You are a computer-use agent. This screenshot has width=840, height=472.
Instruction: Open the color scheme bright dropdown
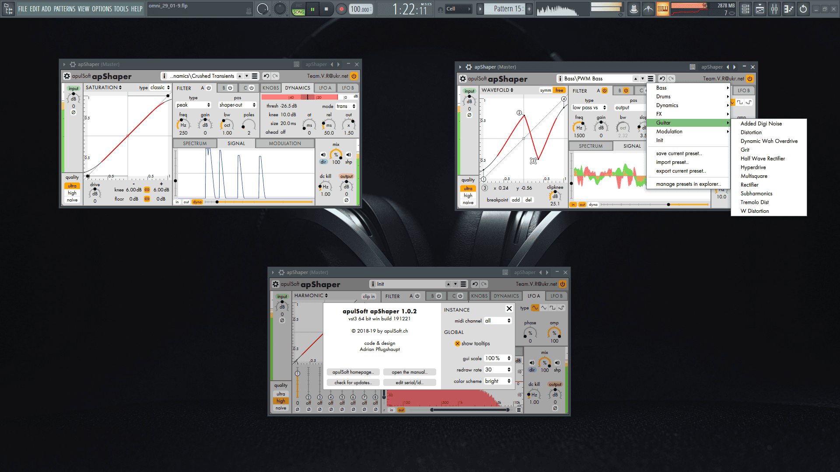click(x=498, y=381)
